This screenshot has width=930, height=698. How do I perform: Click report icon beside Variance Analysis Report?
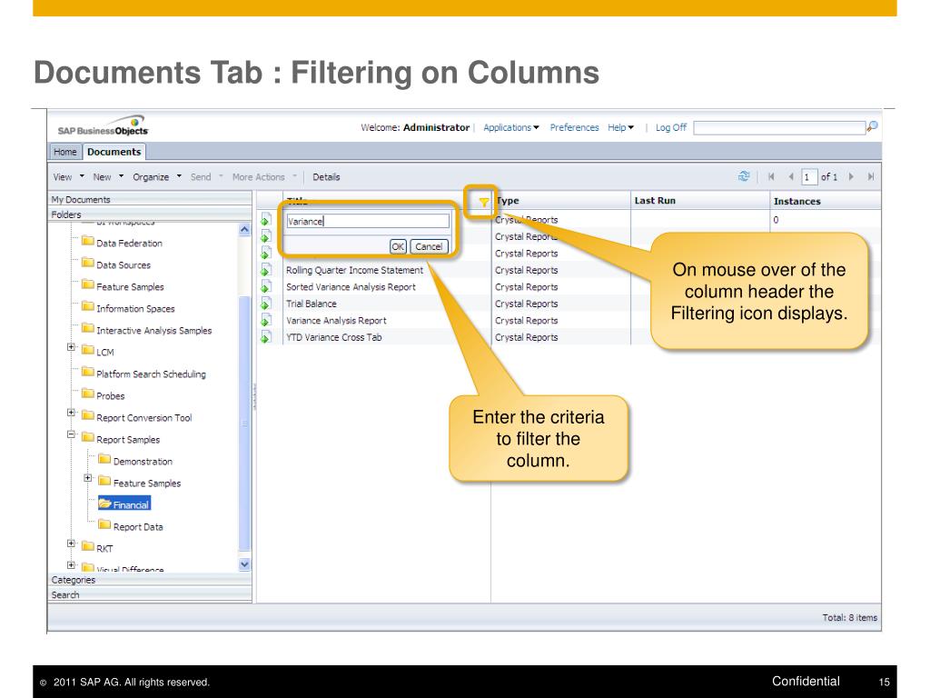click(266, 321)
